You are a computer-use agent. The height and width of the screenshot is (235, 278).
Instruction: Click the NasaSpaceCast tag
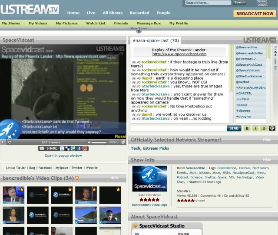(x=243, y=173)
